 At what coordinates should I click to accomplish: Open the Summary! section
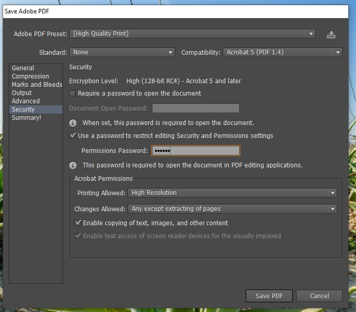point(36,118)
